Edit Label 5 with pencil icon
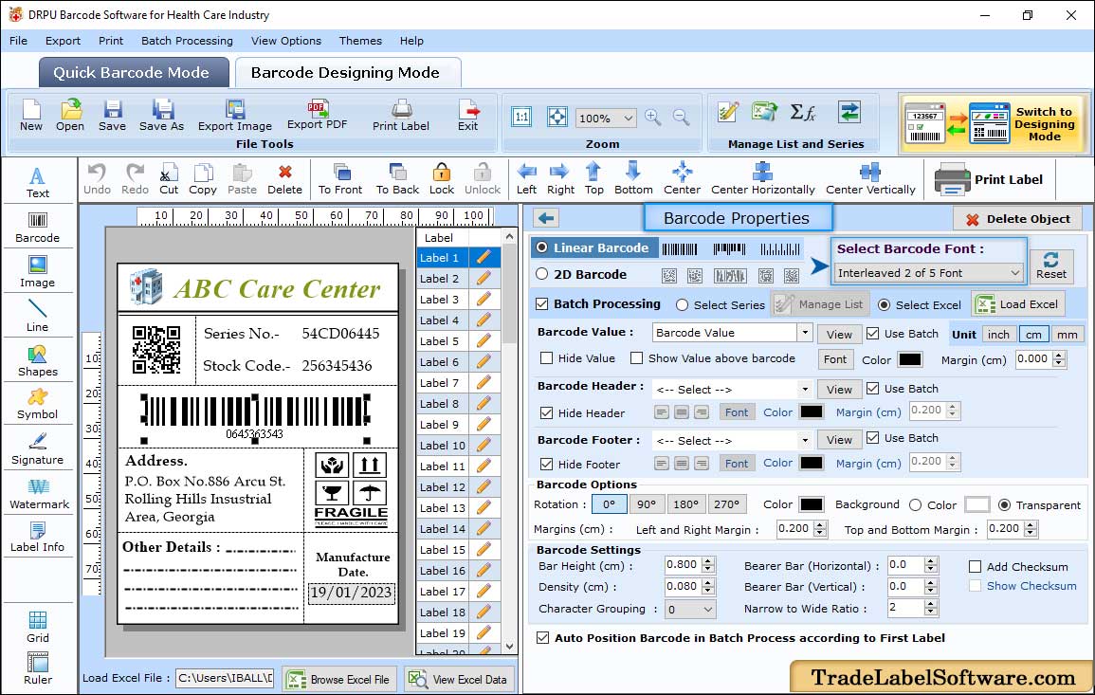 point(484,341)
